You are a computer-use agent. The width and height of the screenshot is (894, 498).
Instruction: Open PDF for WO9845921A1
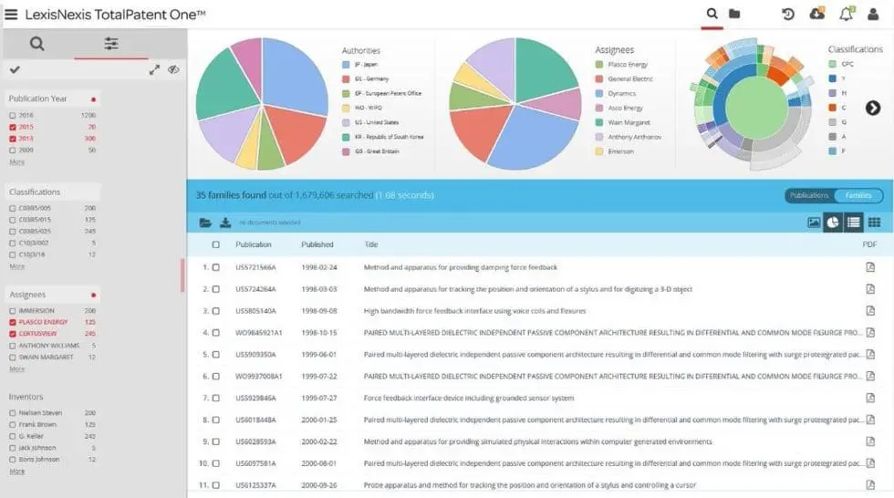870,332
